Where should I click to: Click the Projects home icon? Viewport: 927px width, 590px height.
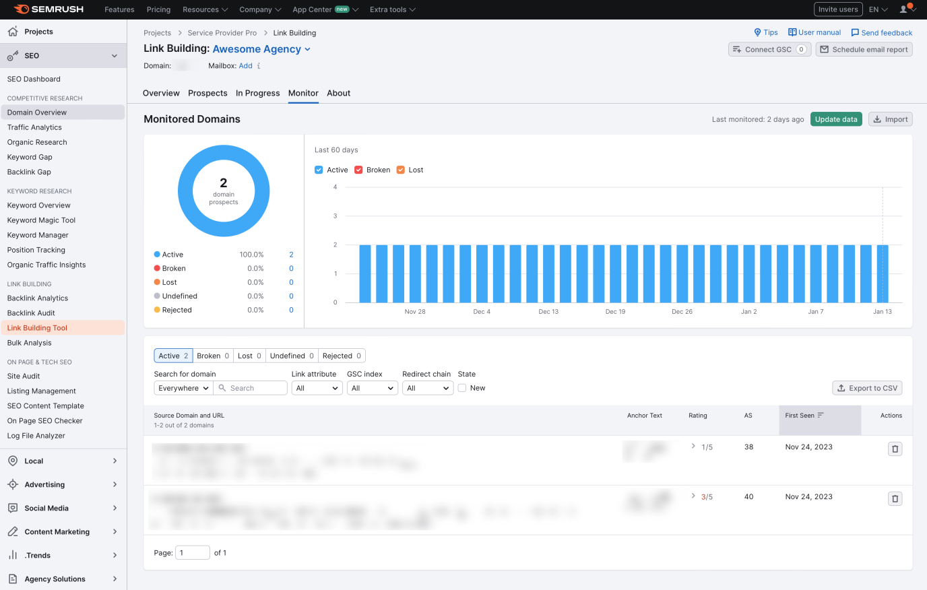click(13, 32)
